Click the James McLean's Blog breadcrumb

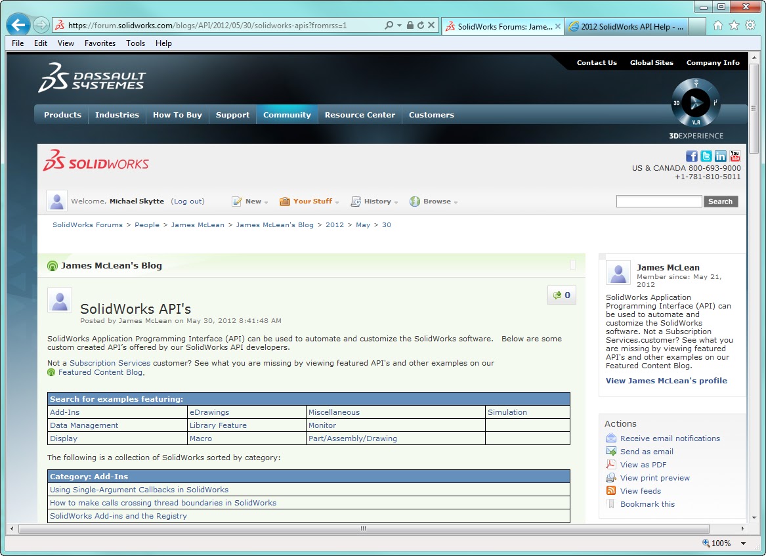[274, 225]
